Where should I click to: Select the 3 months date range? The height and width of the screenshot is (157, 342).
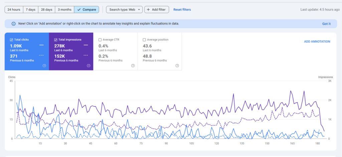[x=64, y=10]
